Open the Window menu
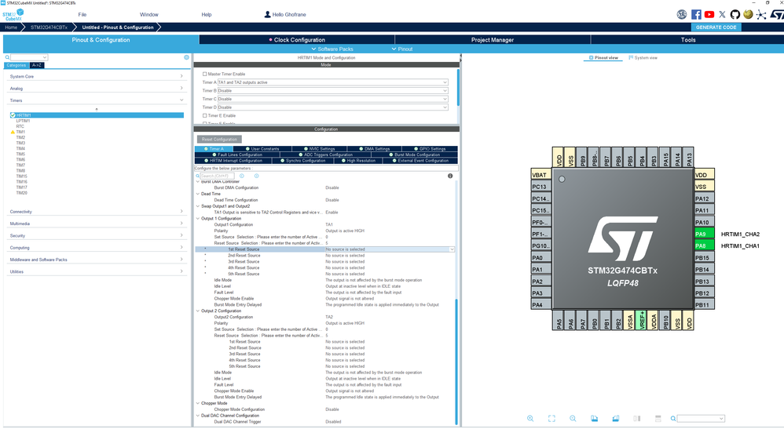784x429 pixels. tap(149, 14)
